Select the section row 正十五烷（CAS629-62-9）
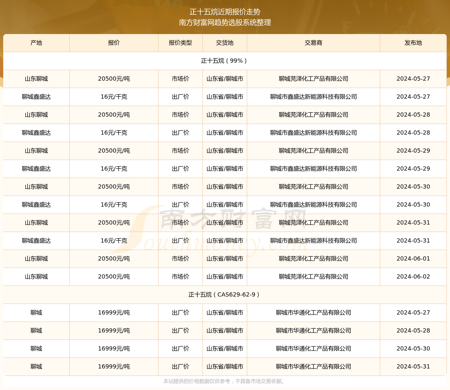 [x=225, y=295]
